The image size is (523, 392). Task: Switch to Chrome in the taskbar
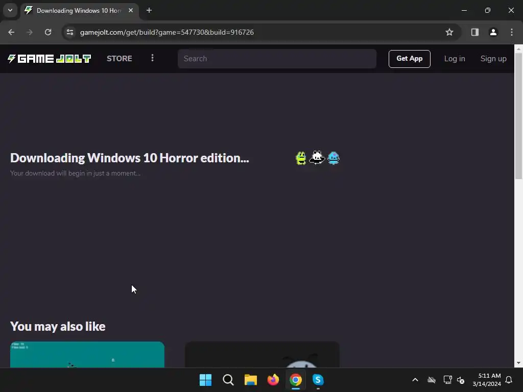pyautogui.click(x=296, y=380)
